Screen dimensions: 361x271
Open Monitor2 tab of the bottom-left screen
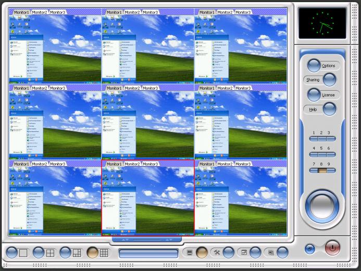click(x=40, y=164)
